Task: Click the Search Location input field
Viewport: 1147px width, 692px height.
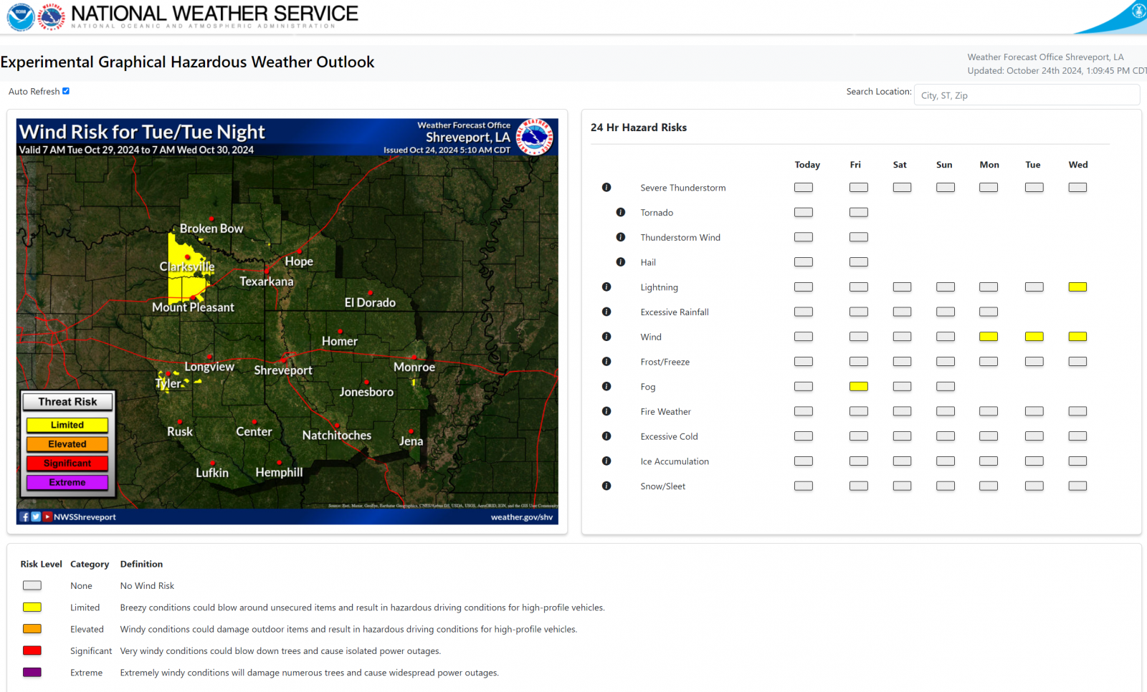Action: click(x=1027, y=95)
